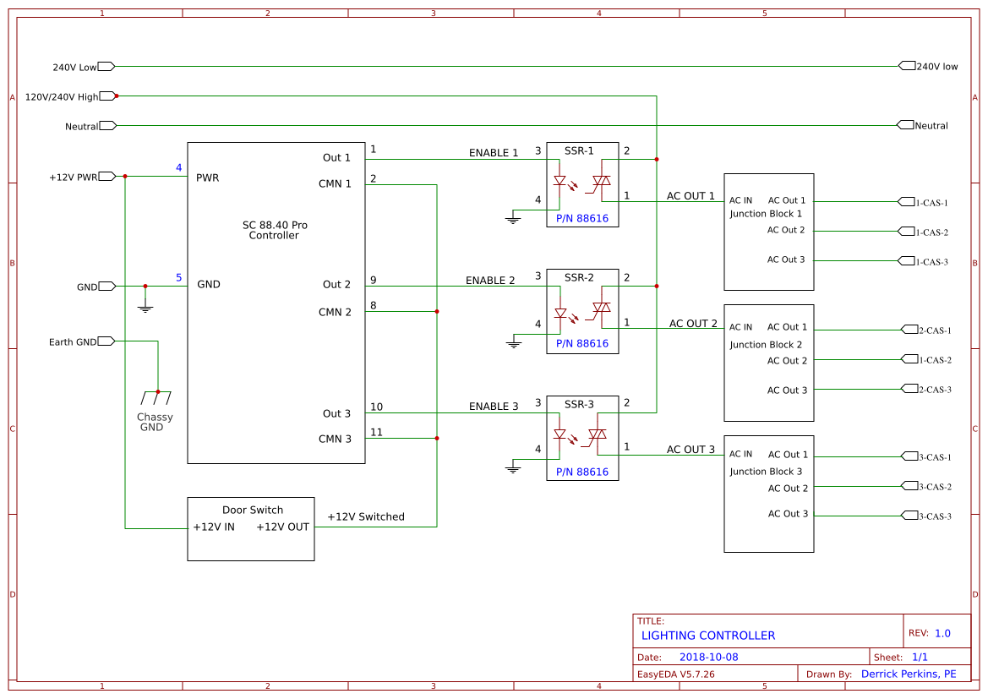Image resolution: width=988 pixels, height=699 pixels.
Task: Click the 2-CAS-3 output port
Action: point(910,388)
